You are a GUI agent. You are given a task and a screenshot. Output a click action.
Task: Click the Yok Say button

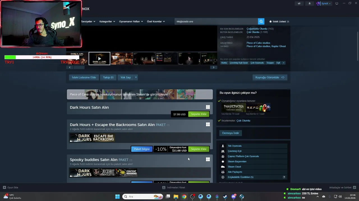126,77
